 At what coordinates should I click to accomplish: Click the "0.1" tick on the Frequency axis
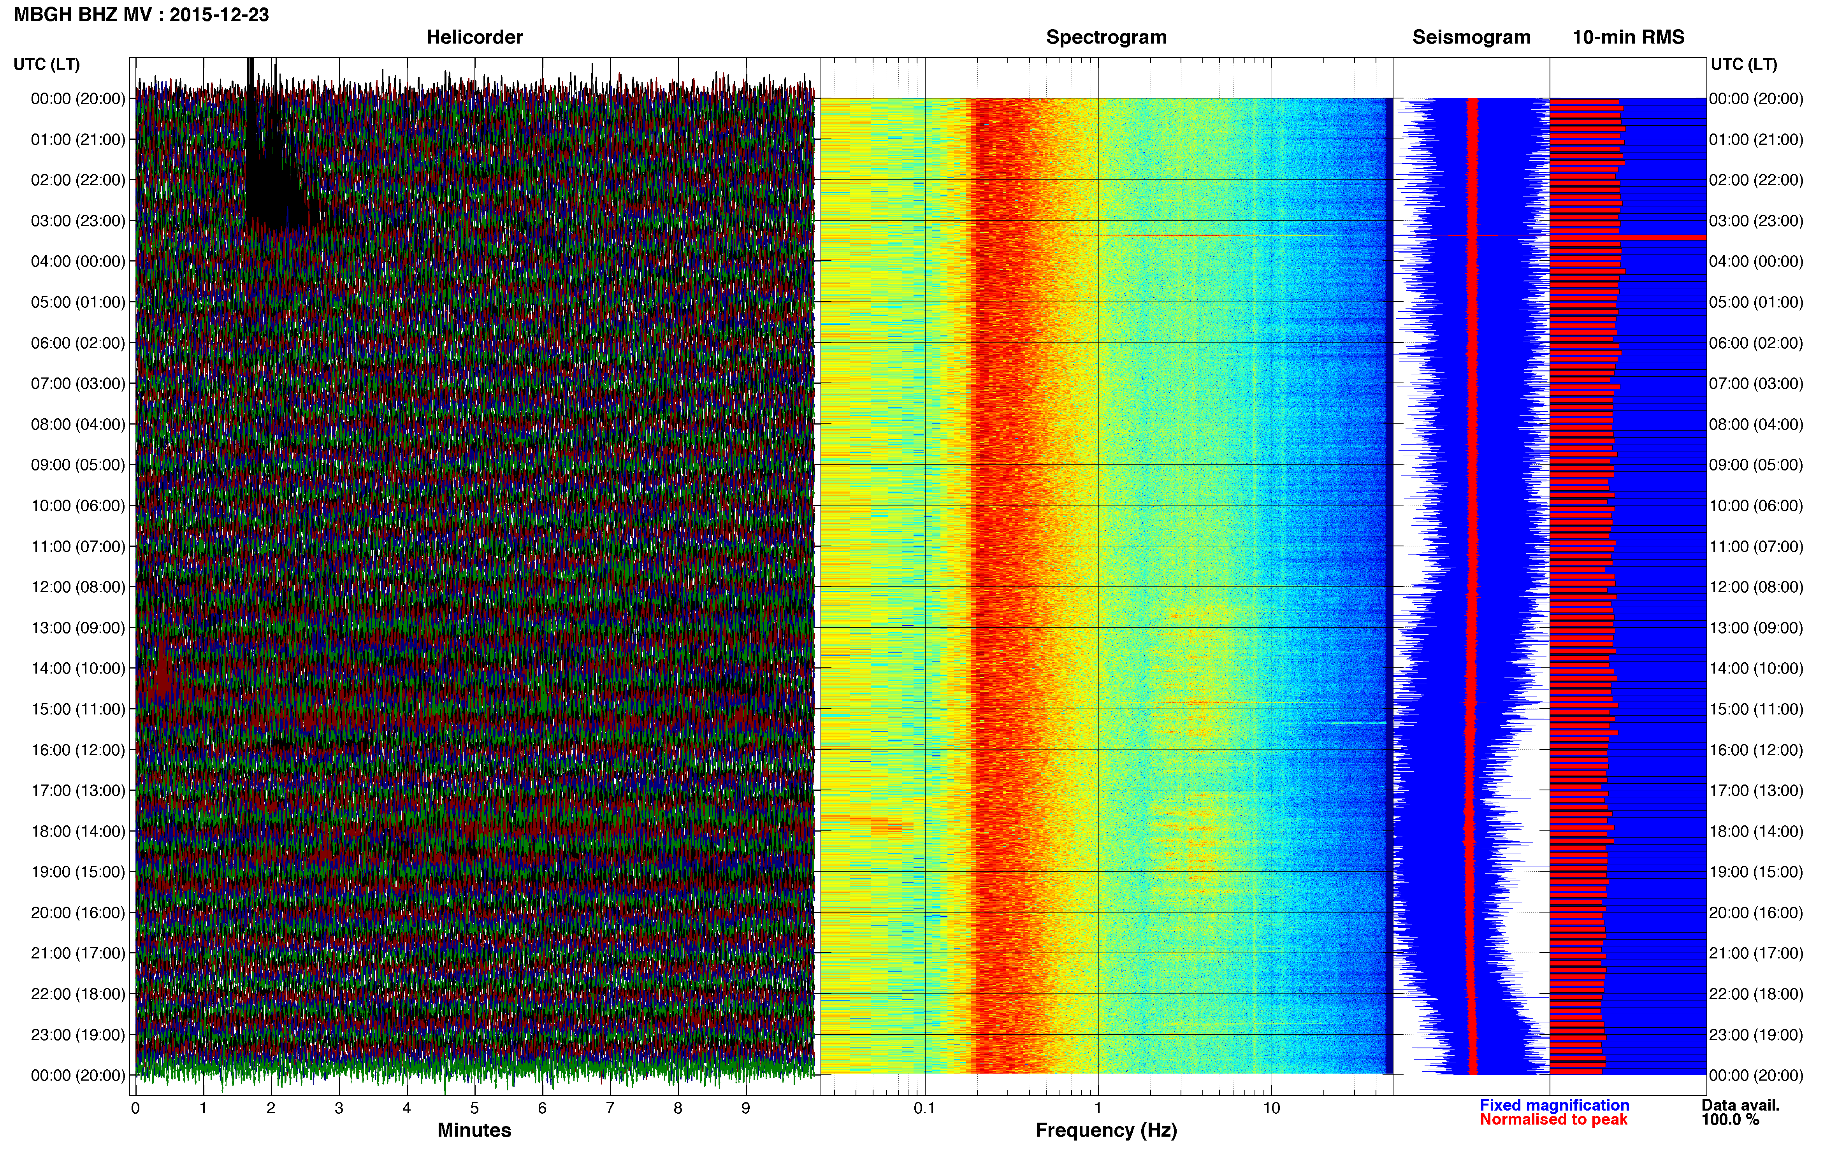[x=924, y=1109]
